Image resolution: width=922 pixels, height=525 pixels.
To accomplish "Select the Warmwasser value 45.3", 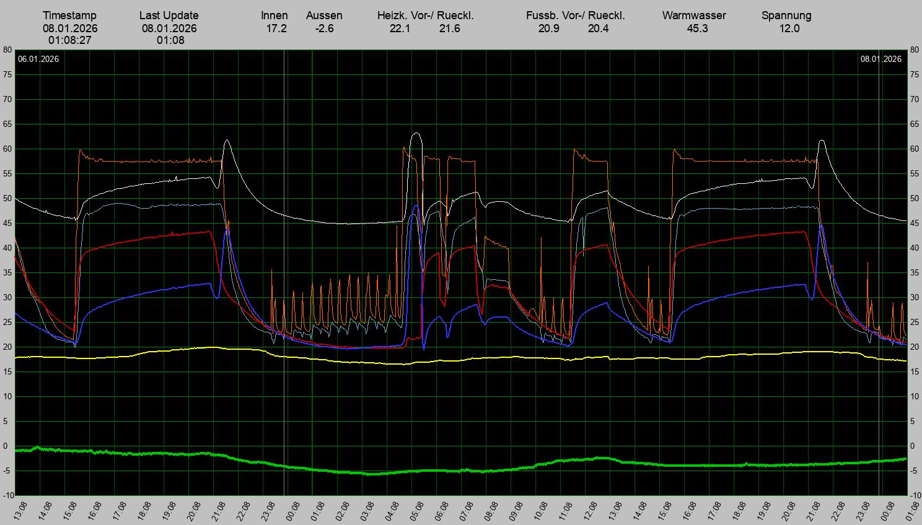I will (x=697, y=28).
